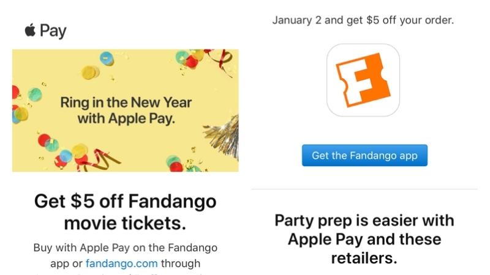Click the January 2 offer text line
This screenshot has width=490, height=275.
point(363,20)
